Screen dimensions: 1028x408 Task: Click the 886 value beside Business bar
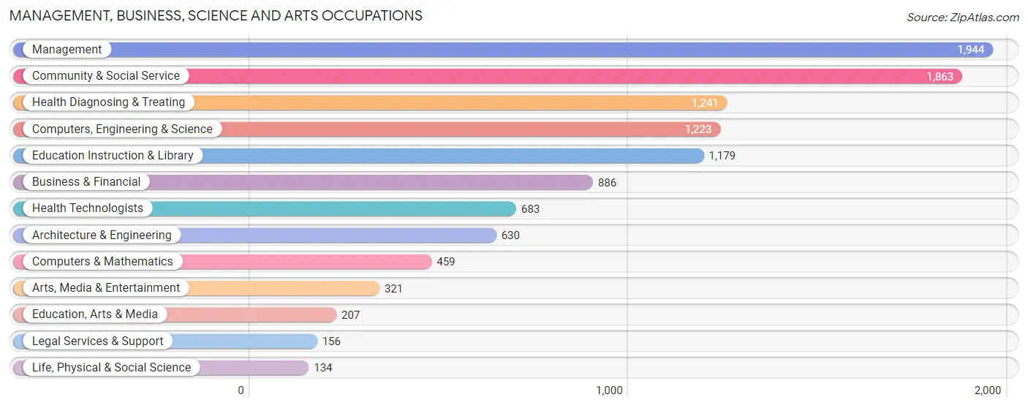(x=608, y=183)
